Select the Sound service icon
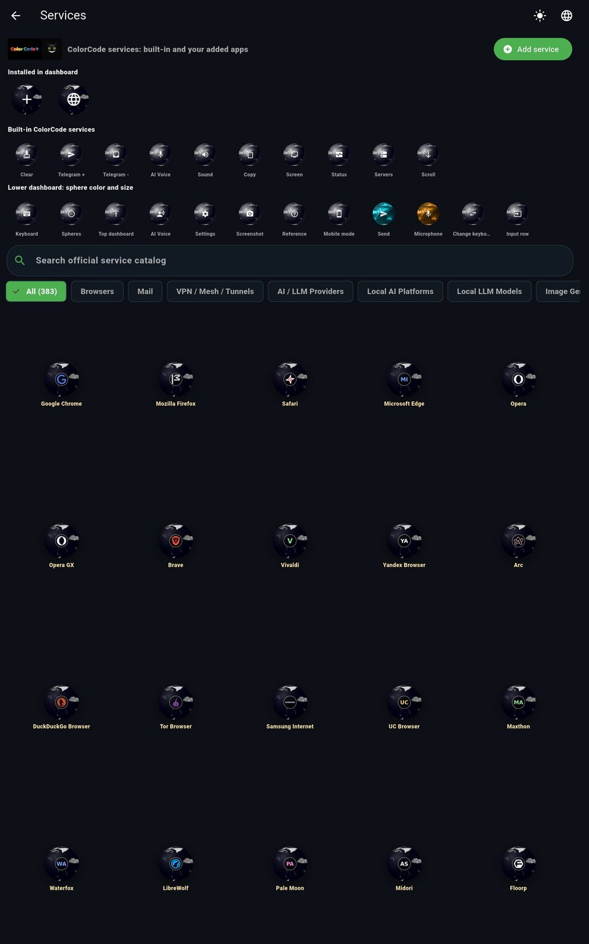Viewport: 589px width, 944px height. pyautogui.click(x=205, y=154)
